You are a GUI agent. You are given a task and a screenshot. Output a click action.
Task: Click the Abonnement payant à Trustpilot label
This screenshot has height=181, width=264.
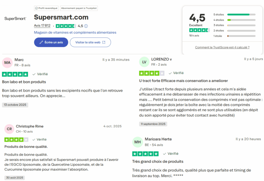79,8
